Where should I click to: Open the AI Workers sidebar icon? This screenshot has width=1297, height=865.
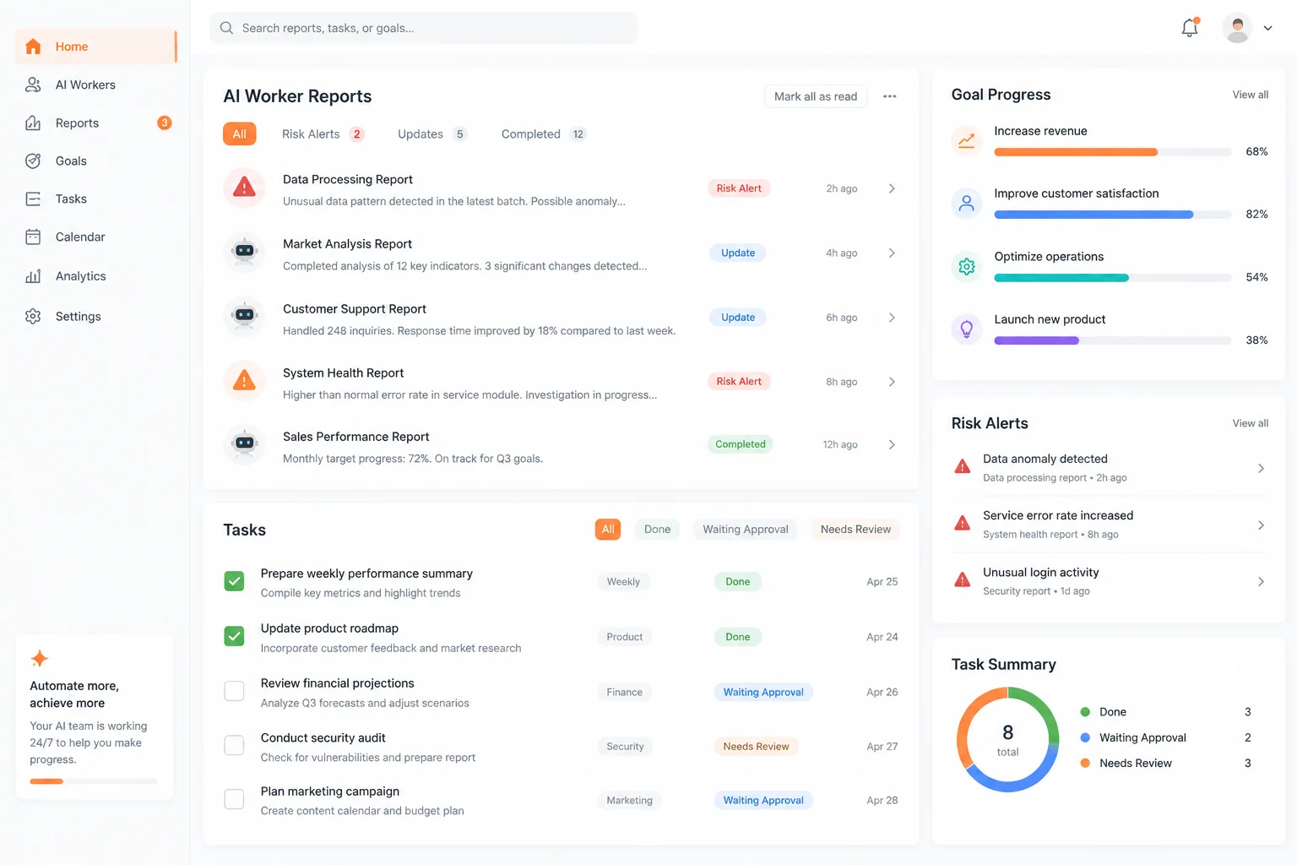click(x=33, y=84)
